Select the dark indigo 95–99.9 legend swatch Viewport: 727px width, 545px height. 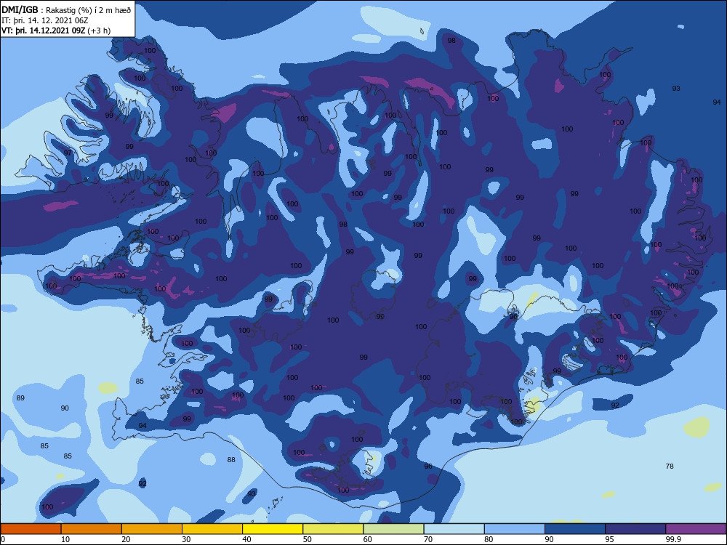click(635, 529)
